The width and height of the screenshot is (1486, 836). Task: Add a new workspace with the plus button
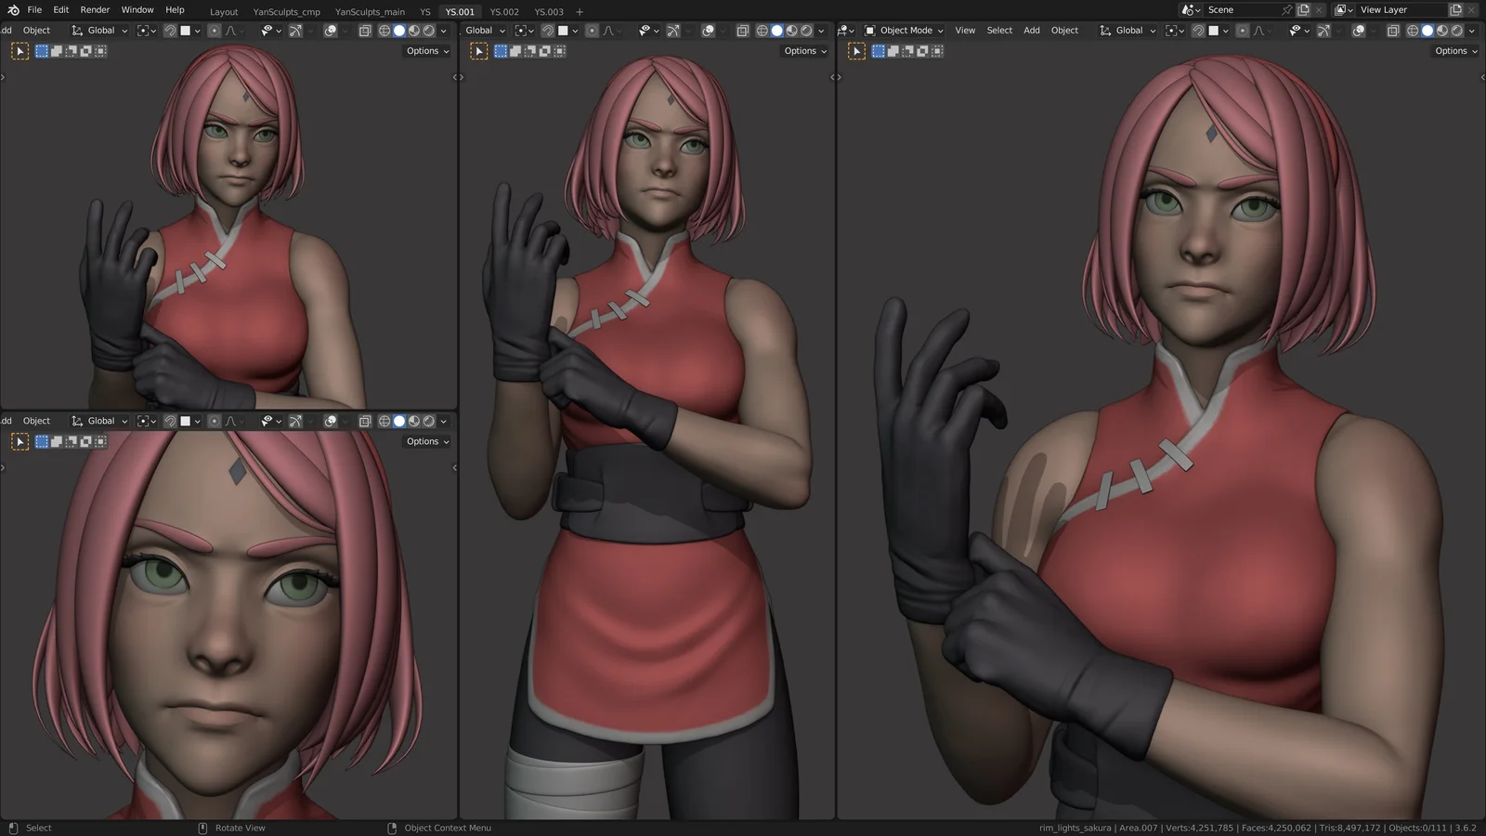coord(579,11)
